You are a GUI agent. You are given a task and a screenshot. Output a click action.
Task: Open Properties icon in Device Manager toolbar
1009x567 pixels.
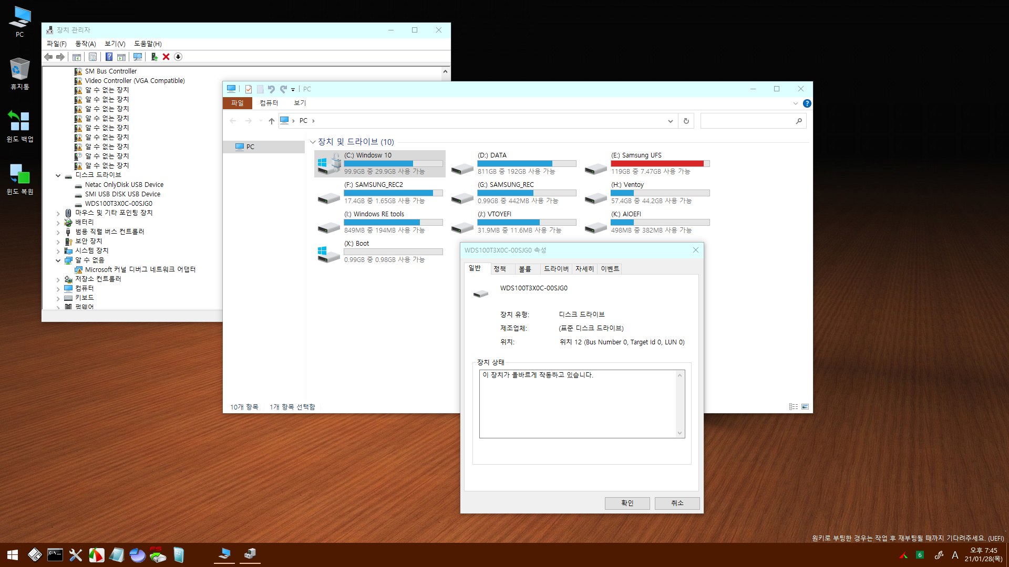click(x=92, y=57)
